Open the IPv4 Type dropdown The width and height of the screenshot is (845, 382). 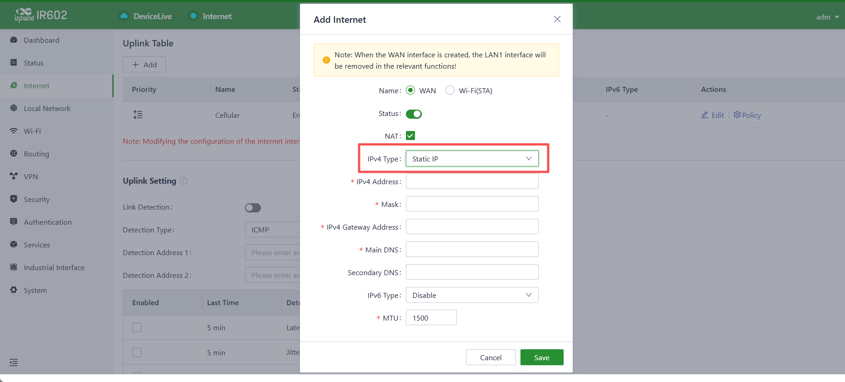[472, 159]
